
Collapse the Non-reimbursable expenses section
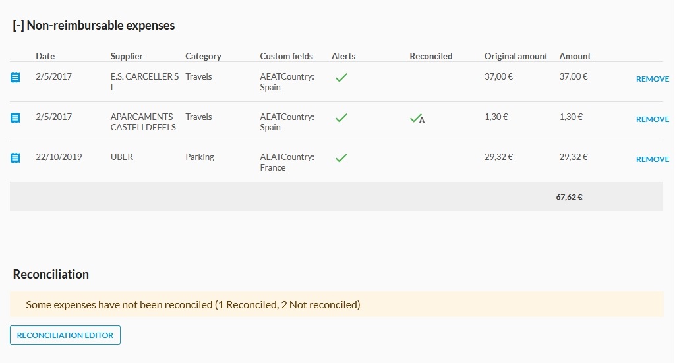click(x=18, y=26)
